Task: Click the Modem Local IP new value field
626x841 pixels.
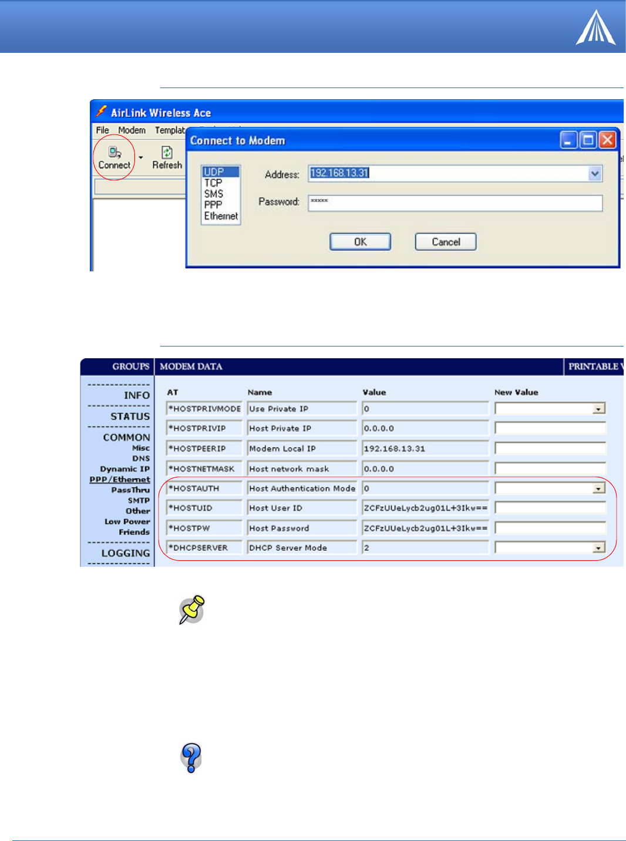Action: click(x=550, y=448)
